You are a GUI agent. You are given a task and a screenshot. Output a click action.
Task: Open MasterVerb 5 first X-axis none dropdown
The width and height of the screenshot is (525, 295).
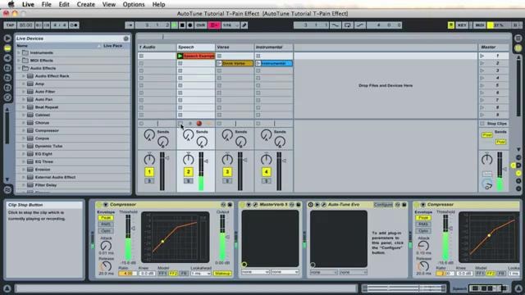click(255, 272)
